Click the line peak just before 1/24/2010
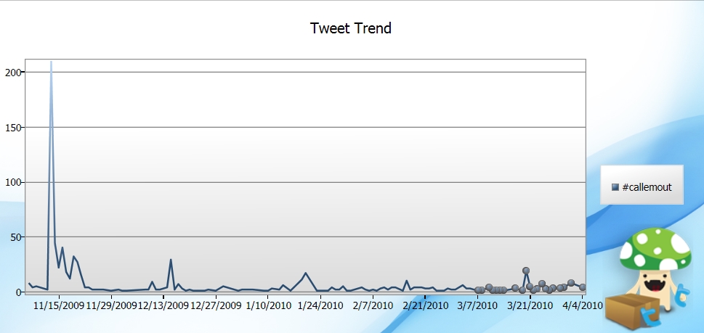The image size is (704, 333). point(305,273)
